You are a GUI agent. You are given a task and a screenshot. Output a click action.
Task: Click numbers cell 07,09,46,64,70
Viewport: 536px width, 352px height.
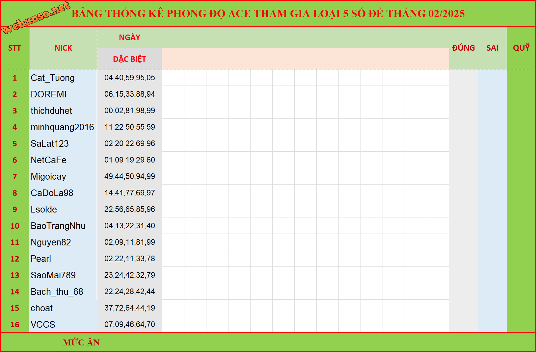[129, 324]
